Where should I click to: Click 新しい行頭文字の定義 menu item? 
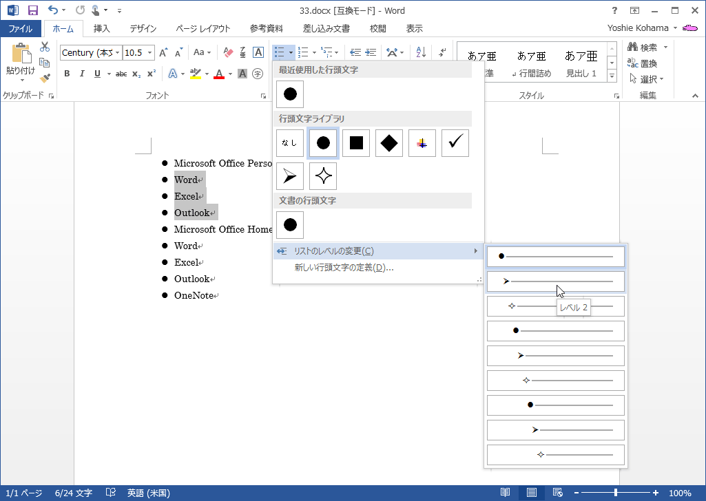[378, 268]
